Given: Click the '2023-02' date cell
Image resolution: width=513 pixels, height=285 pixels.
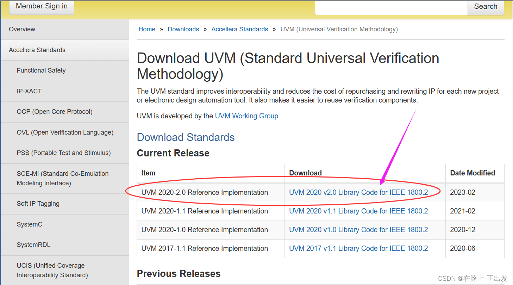Looking at the screenshot, I should click(x=475, y=192).
